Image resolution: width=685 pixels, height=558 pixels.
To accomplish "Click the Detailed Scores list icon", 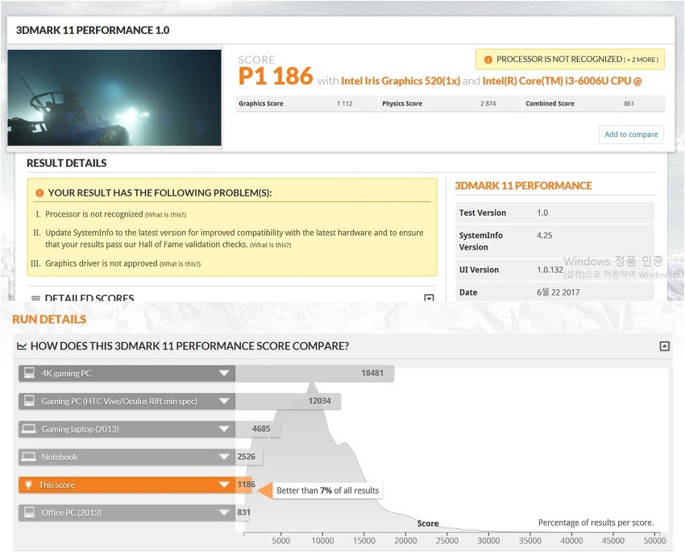I will pos(35,298).
